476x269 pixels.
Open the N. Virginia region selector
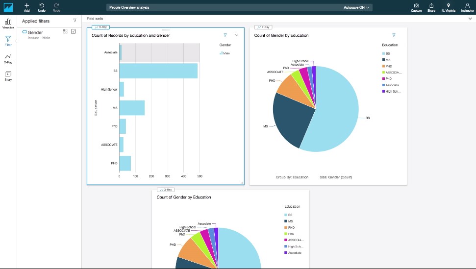449,7
